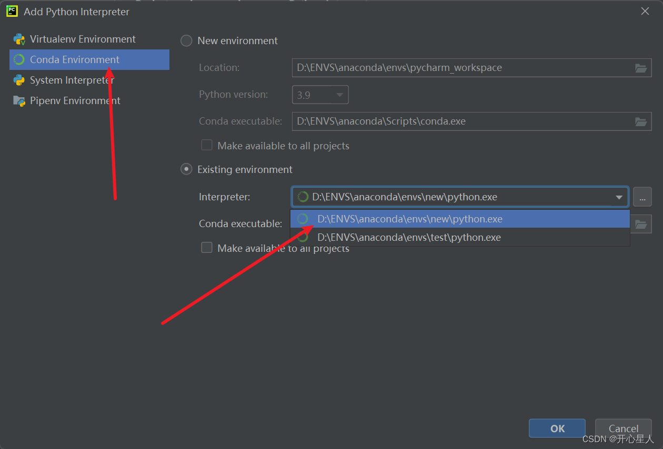663x449 pixels.
Task: Click the conda icon in Interpreter field
Action: click(x=303, y=197)
